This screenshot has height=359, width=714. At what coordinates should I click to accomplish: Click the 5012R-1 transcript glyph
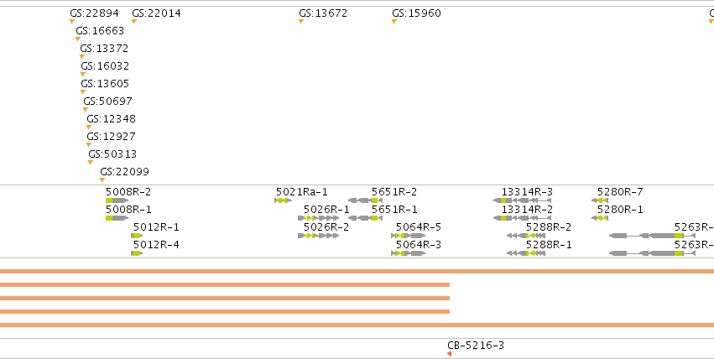[x=137, y=236]
